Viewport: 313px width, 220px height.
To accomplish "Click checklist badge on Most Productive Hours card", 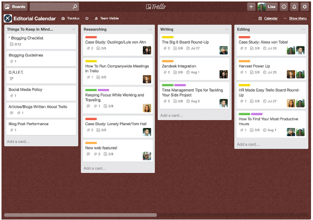I will [x=254, y=130].
